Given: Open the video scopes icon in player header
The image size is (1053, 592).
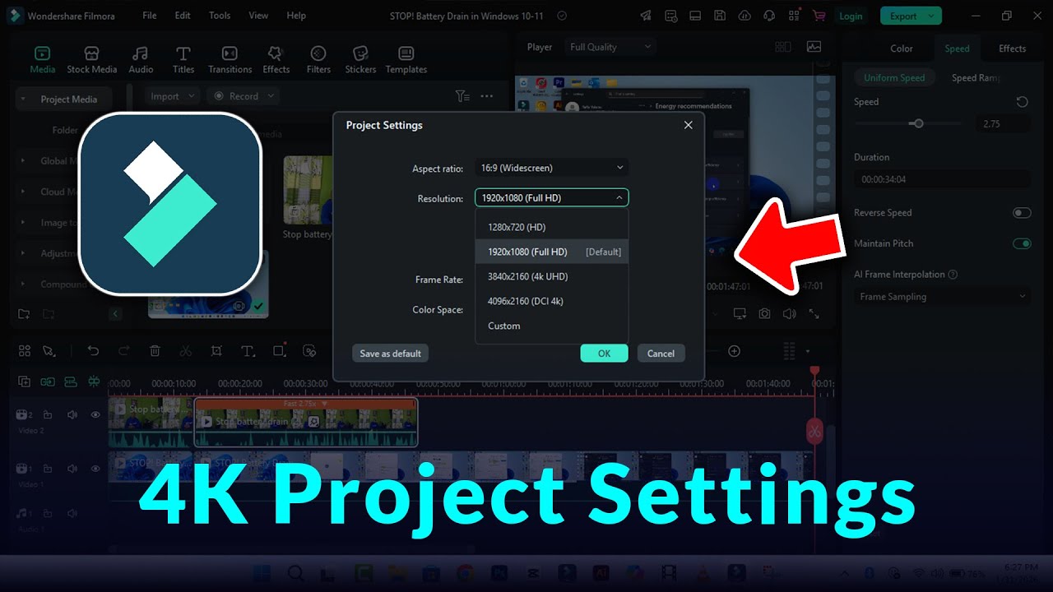Looking at the screenshot, I should [x=814, y=47].
